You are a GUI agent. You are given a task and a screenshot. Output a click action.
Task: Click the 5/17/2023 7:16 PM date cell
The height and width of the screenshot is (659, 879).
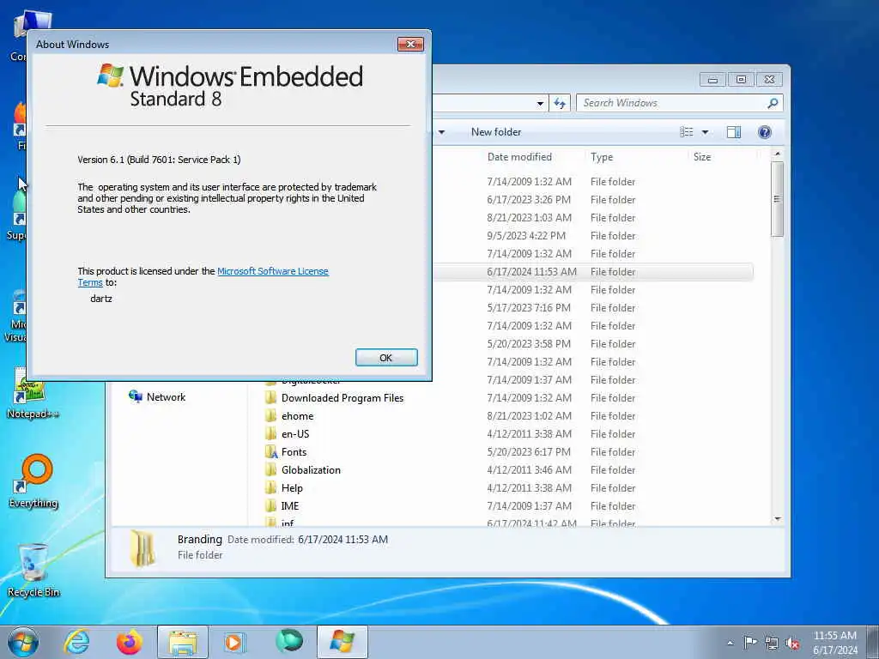[529, 308]
